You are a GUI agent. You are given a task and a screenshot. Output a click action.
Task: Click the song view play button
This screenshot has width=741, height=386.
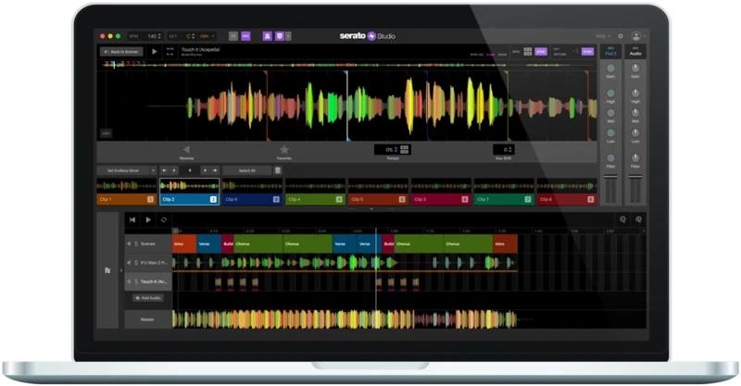click(148, 219)
